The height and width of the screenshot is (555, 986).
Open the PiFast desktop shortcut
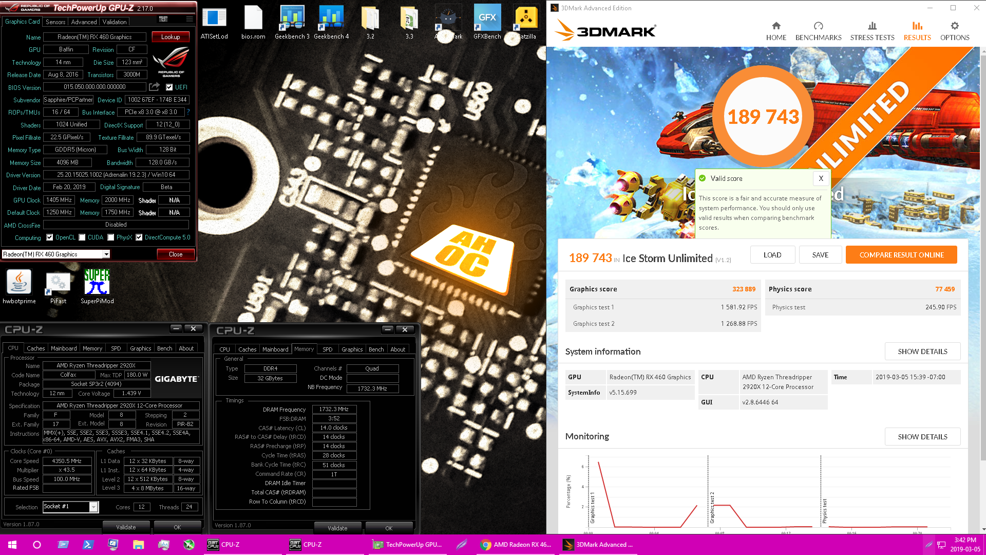click(58, 287)
